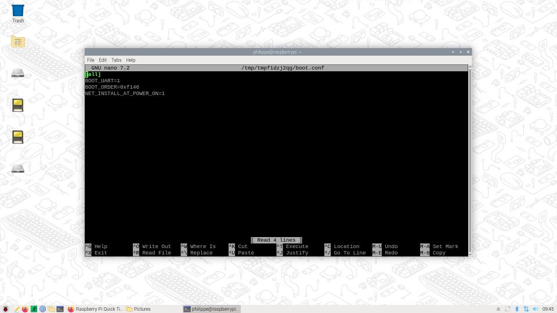557x313 pixels.
Task: Open the network connections tray icon
Action: [526, 309]
